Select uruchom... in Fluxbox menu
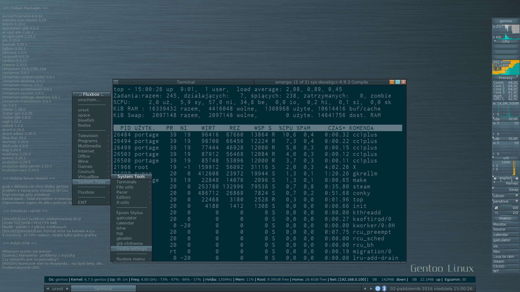Image resolution: width=520 pixels, height=292 pixels. [x=92, y=100]
